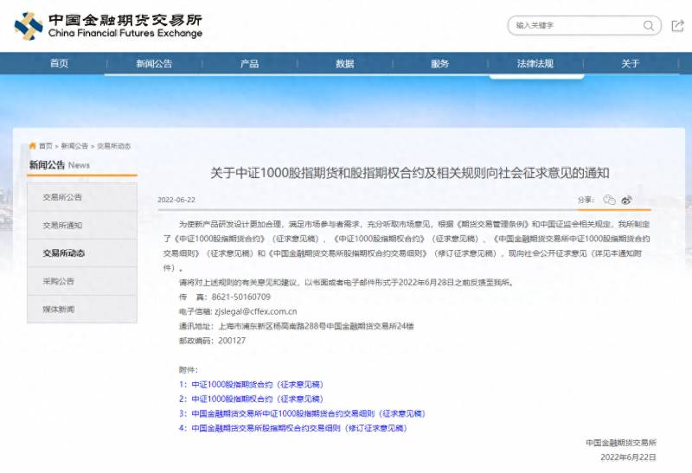Open attachment 4 股指期权合约交易细则修订稿
692x473 pixels.
pos(293,428)
